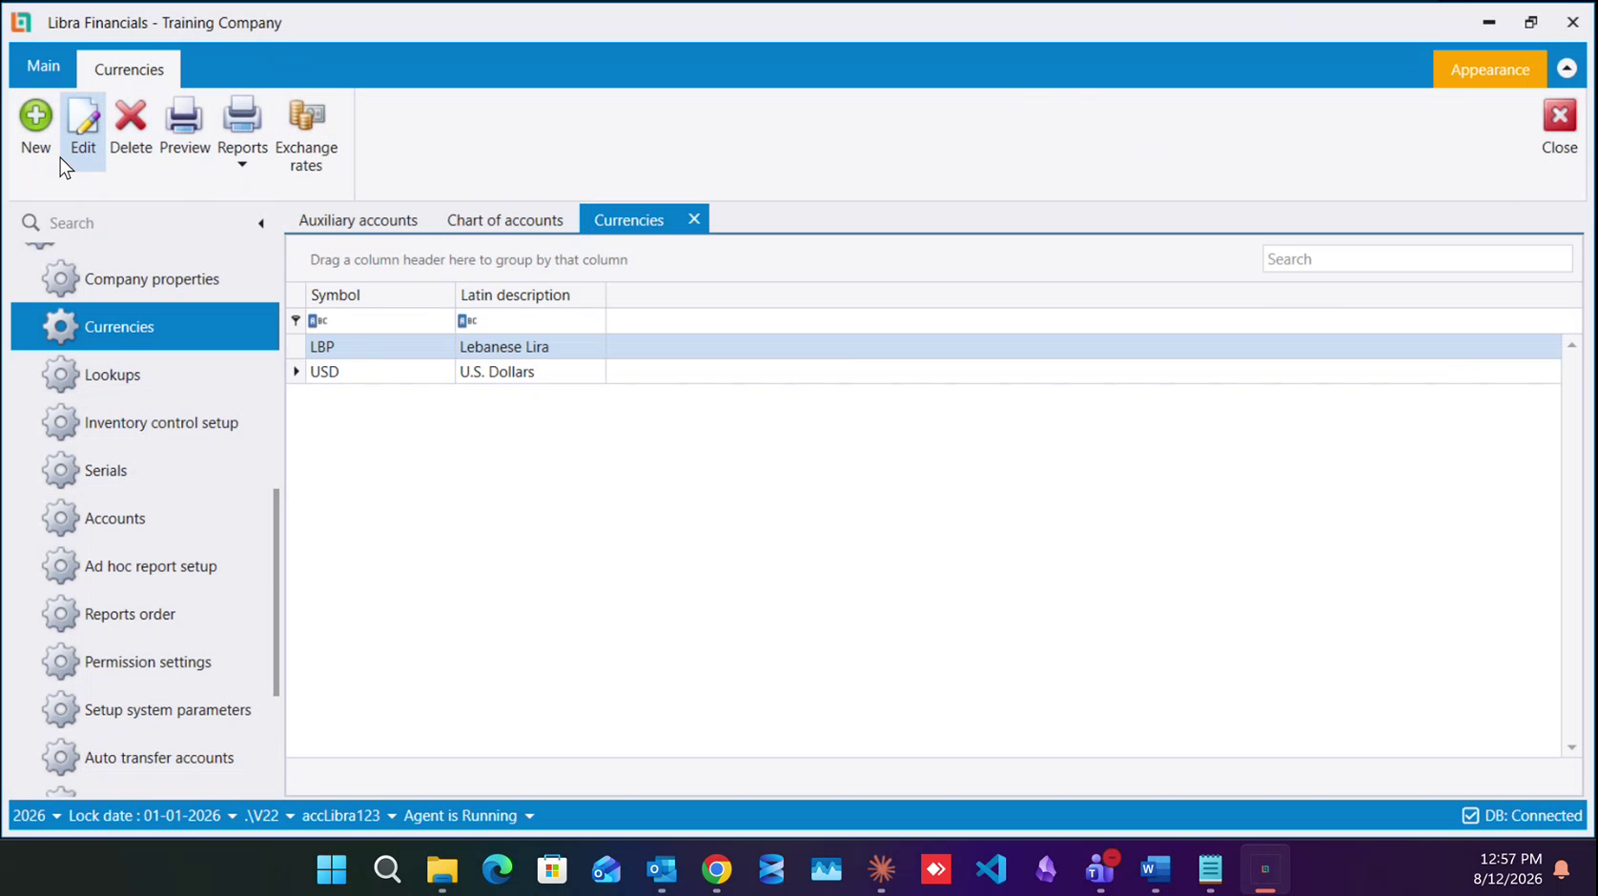1598x896 pixels.
Task: Select the Currencies document tab
Action: pos(628,220)
